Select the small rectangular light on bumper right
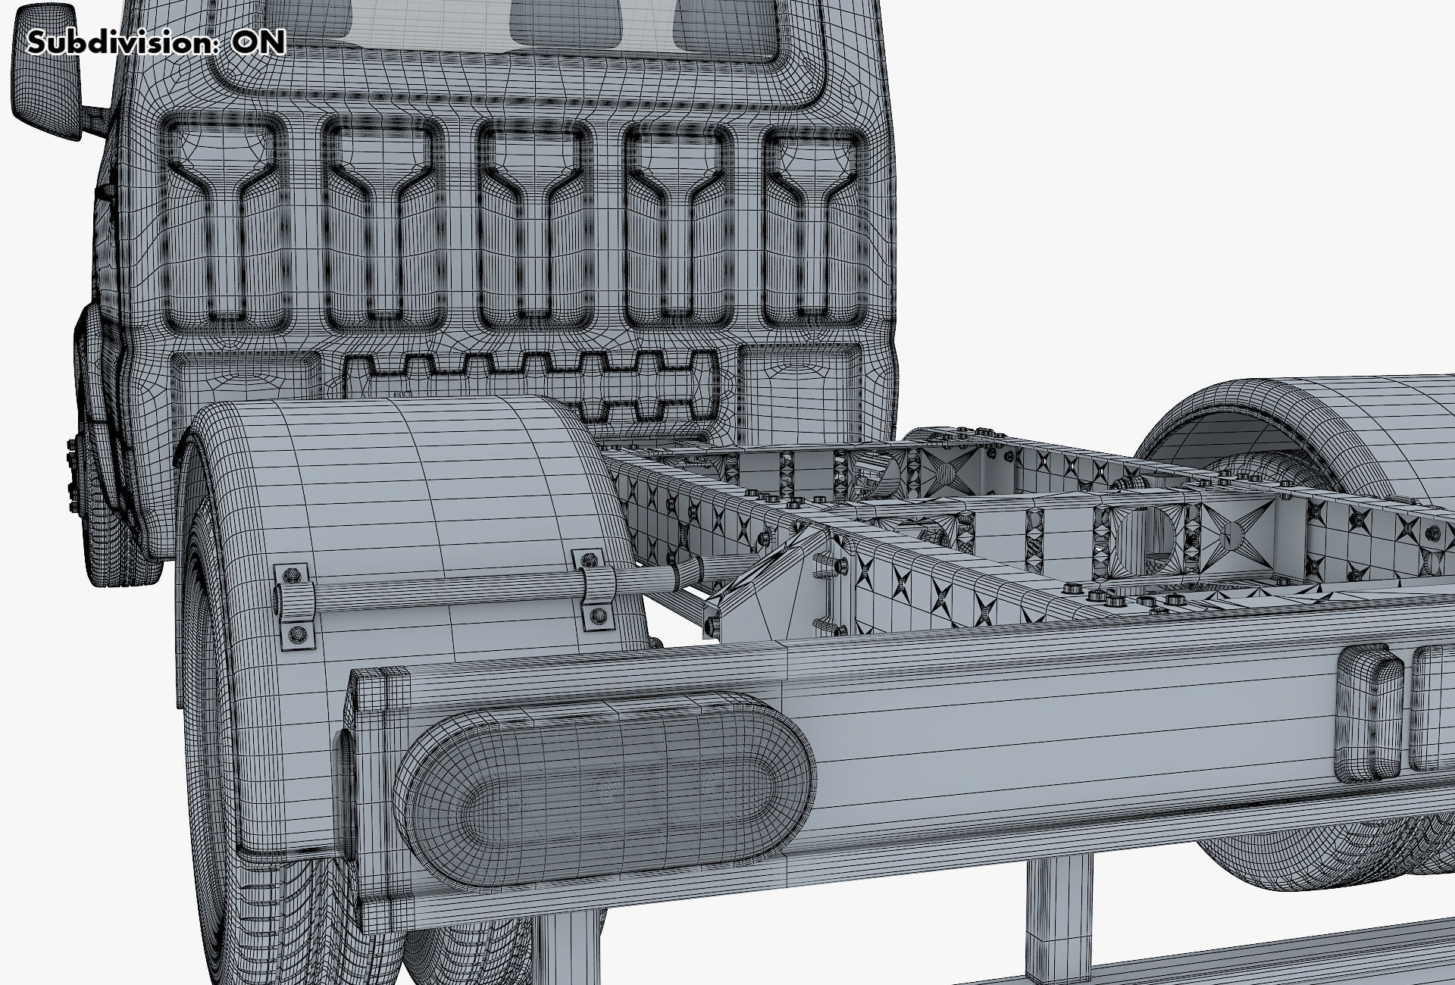1455x985 pixels. [1370, 714]
